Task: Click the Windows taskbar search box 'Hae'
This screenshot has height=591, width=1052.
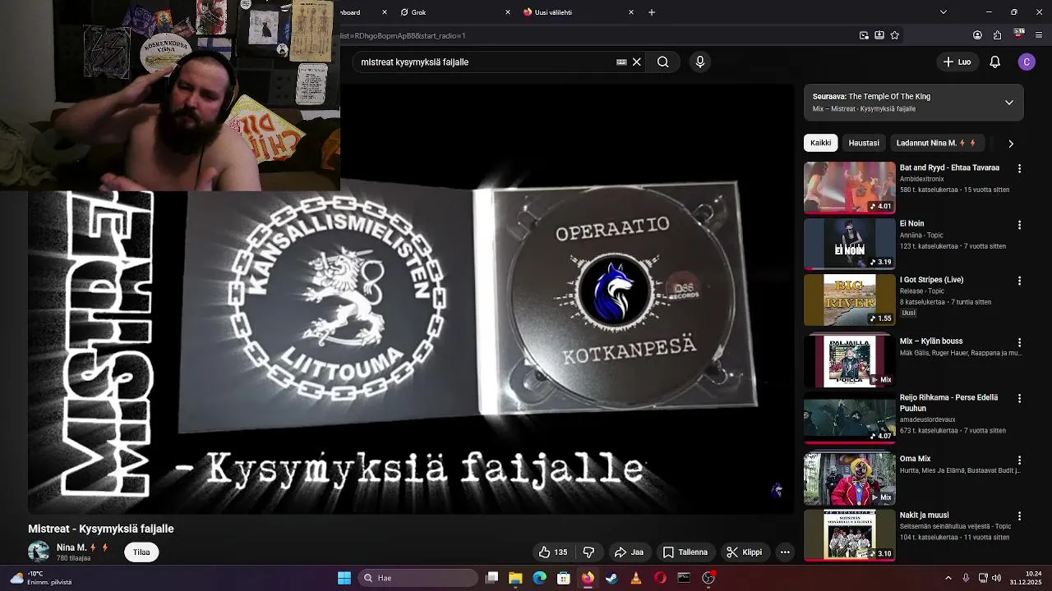Action: click(419, 578)
